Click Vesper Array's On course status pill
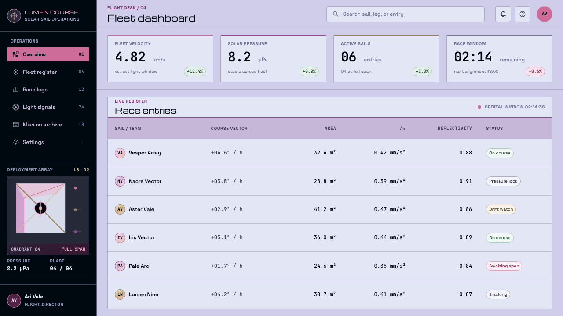The height and width of the screenshot is (316, 563). [x=500, y=153]
